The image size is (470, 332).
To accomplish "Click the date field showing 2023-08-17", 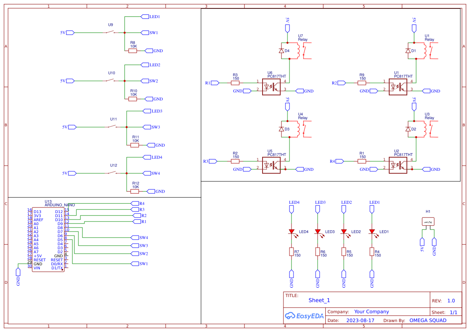I will (359, 320).
